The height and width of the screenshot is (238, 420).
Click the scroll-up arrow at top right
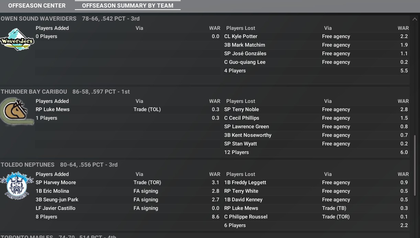click(415, 19)
